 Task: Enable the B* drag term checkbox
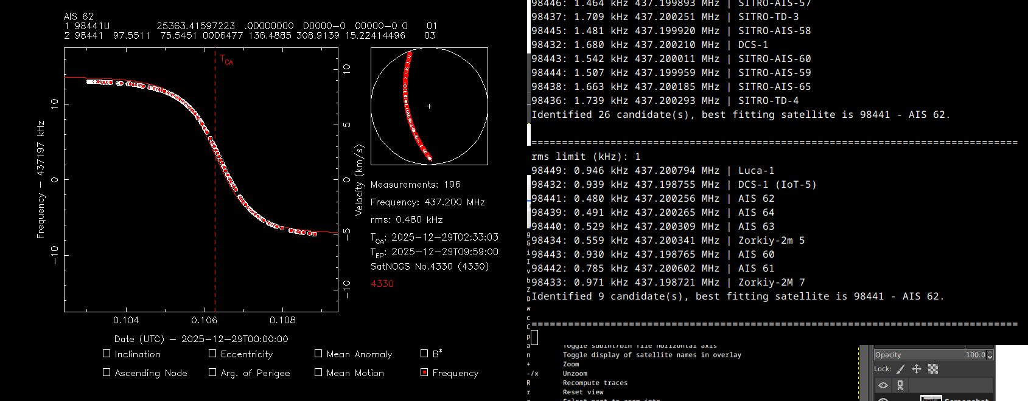coord(424,354)
